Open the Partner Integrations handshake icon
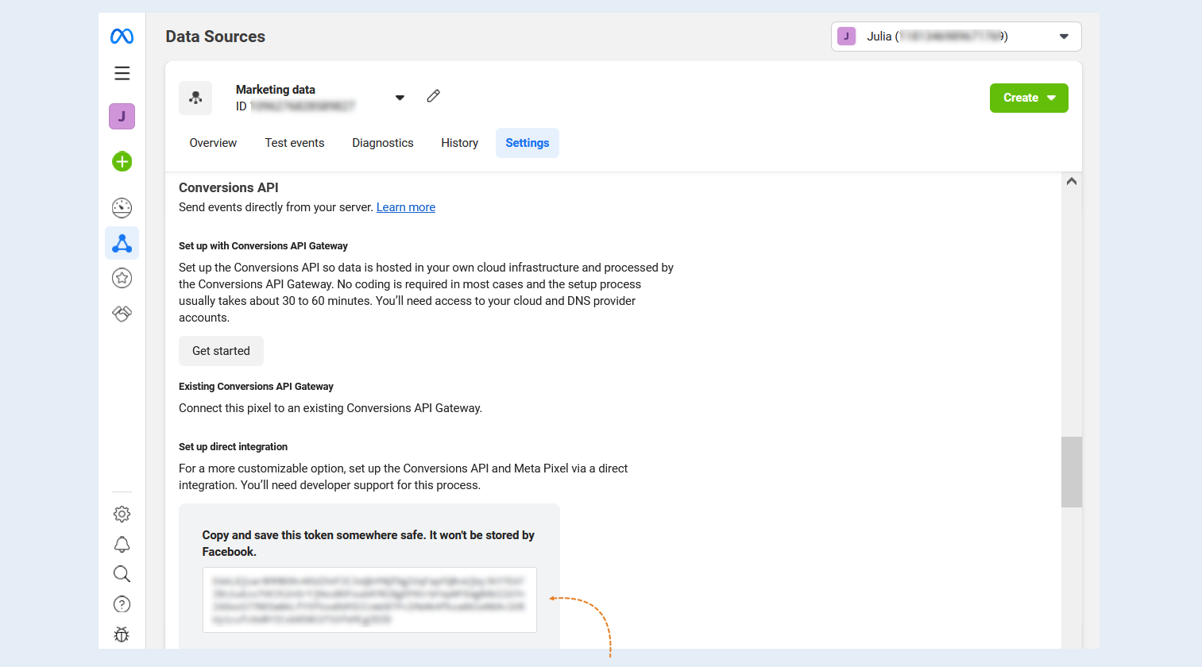The width and height of the screenshot is (1202, 667). (x=122, y=313)
